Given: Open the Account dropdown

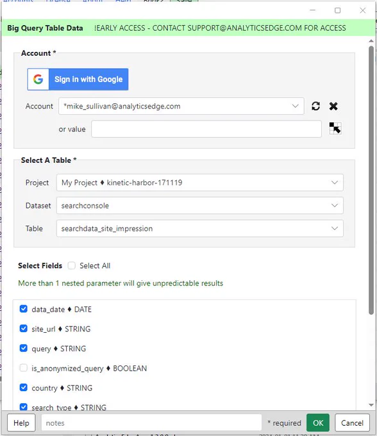Looking at the screenshot, I should [x=181, y=106].
